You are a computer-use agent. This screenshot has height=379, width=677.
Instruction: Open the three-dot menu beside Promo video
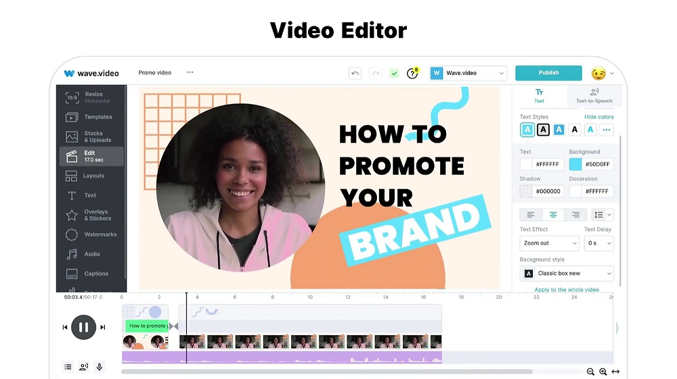(x=190, y=72)
